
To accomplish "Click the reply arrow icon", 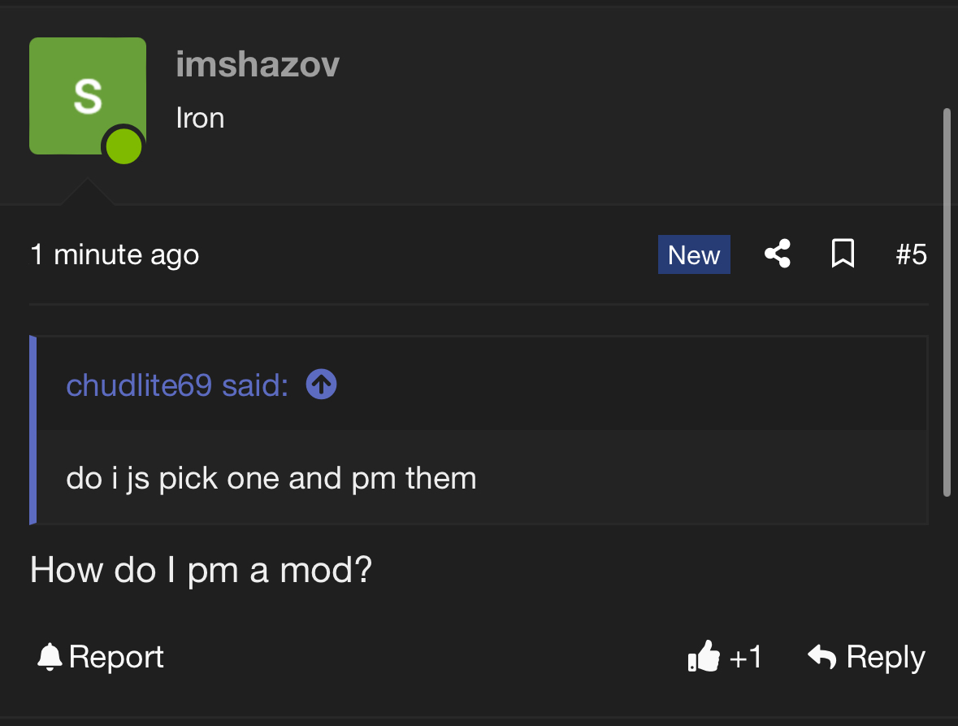I will tap(822, 656).
